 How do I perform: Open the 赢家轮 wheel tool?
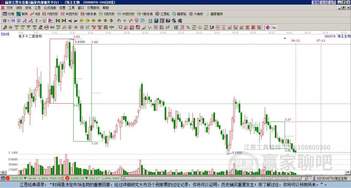[x=180, y=14]
